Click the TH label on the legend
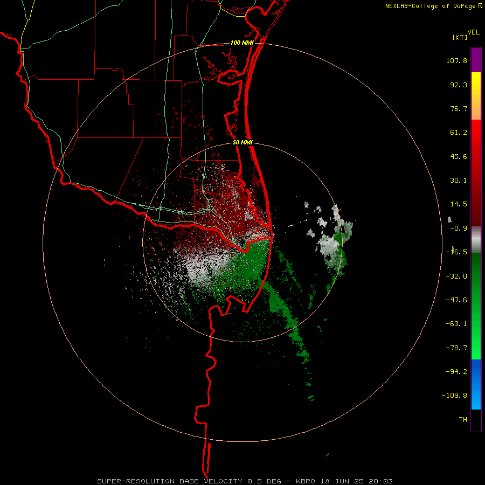The width and height of the screenshot is (485, 485). coord(463,420)
